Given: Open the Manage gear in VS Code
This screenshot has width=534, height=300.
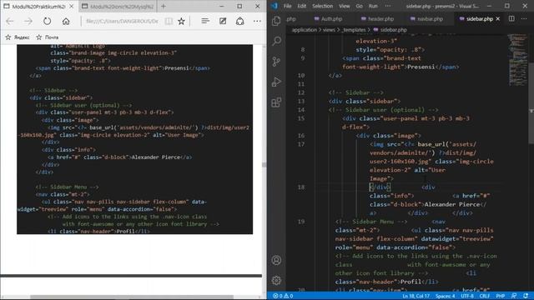Looking at the screenshot, I should (x=276, y=280).
